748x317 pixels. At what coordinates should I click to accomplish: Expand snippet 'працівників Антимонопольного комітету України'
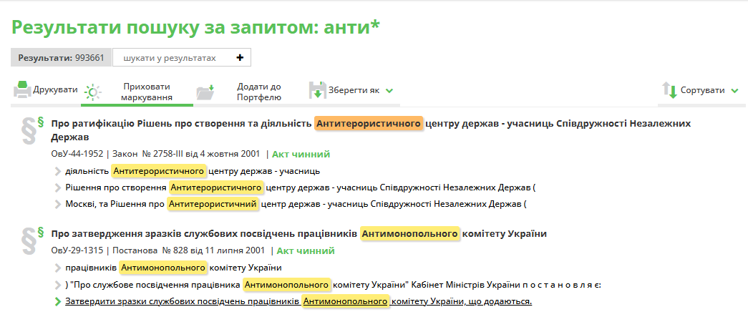tap(58, 268)
